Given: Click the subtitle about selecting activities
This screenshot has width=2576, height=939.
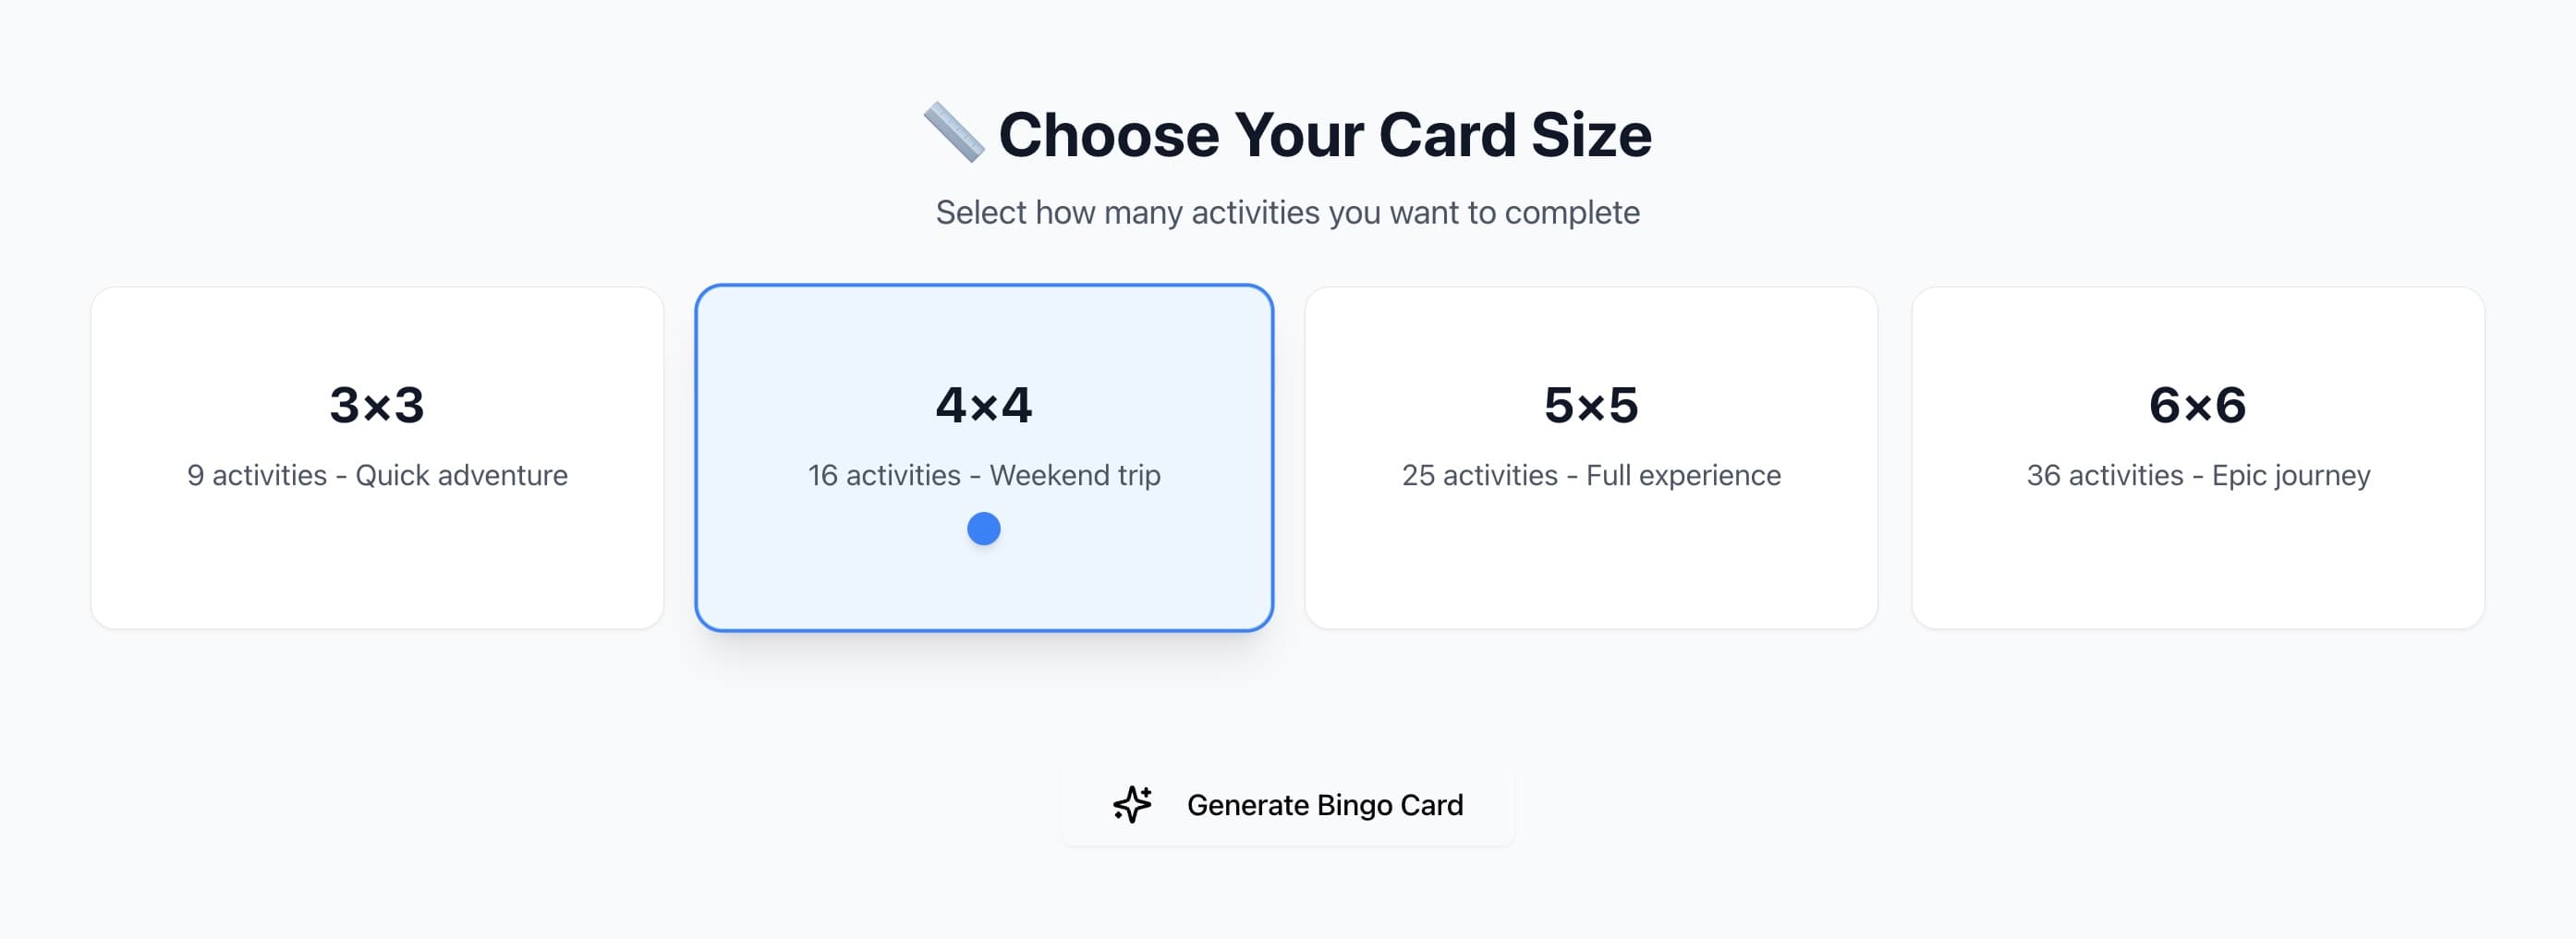Looking at the screenshot, I should click(x=1287, y=211).
